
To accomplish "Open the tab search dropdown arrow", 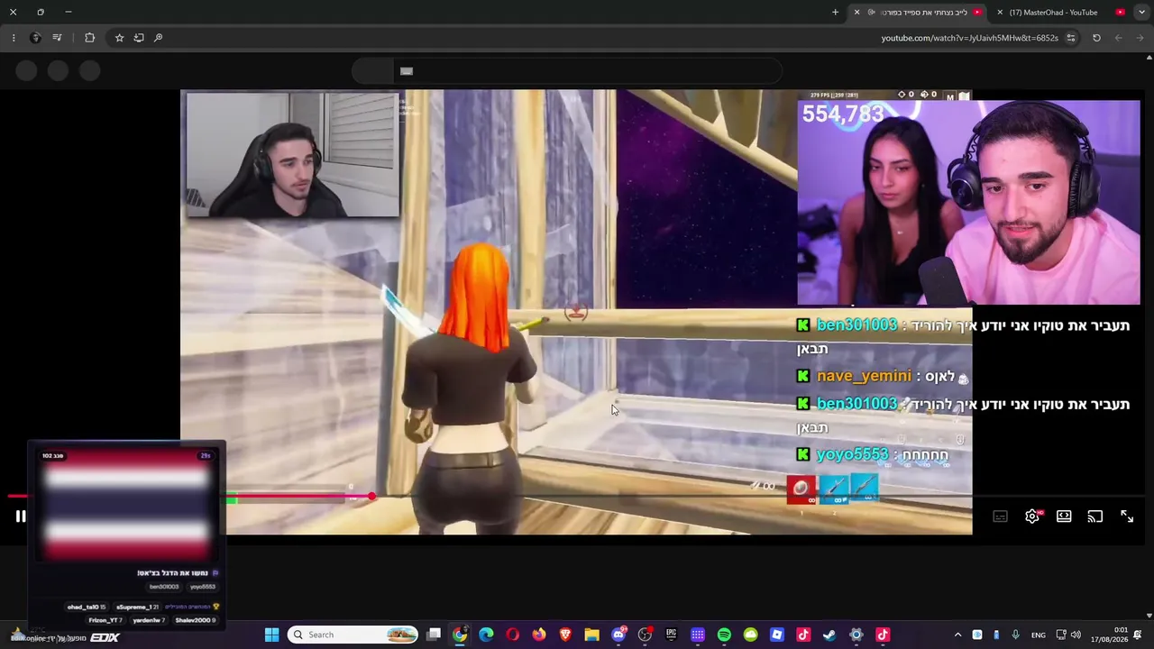I will click(1141, 13).
